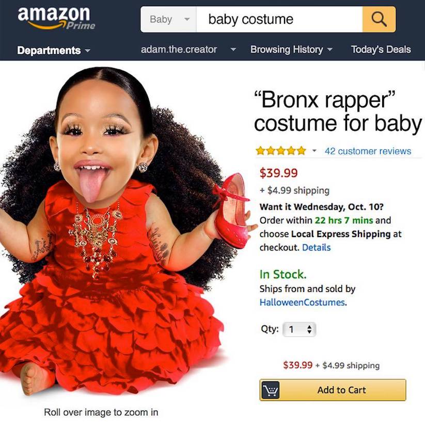Click the red $39.99 price text
425x425 pixels.
tap(279, 173)
